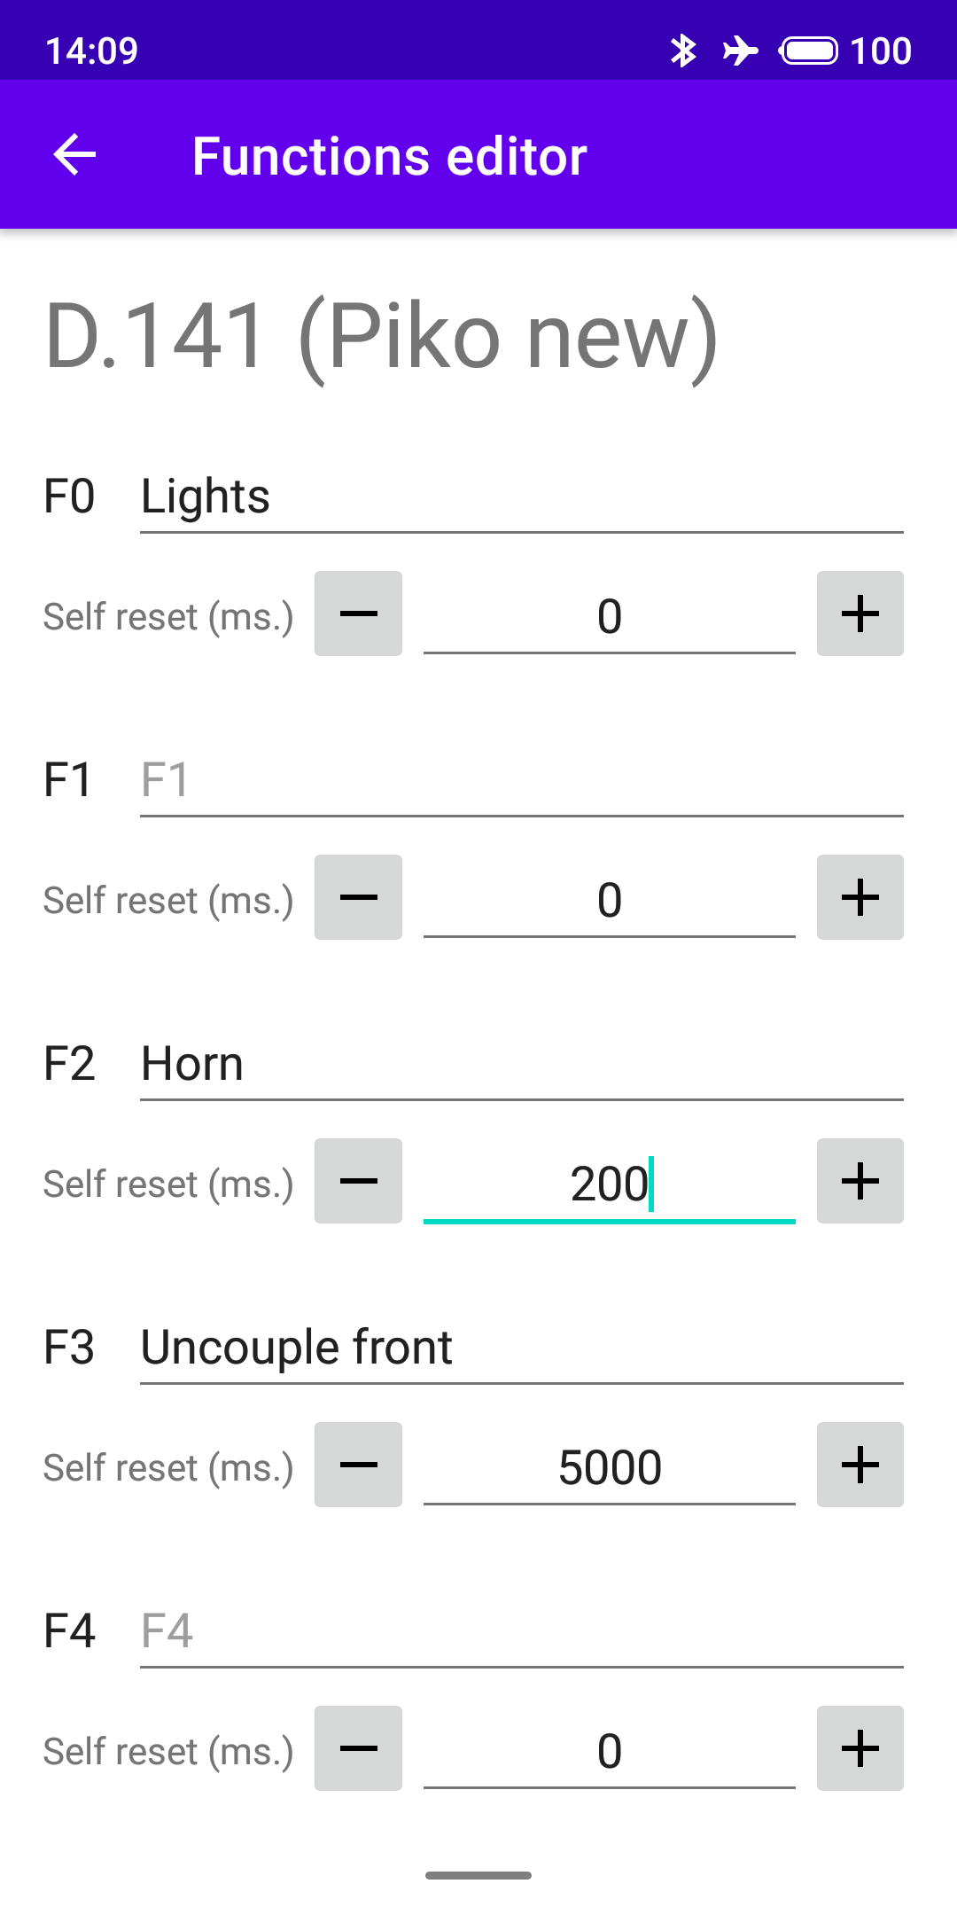
Task: Increase the F0 Lights self reset value
Action: [x=860, y=614]
